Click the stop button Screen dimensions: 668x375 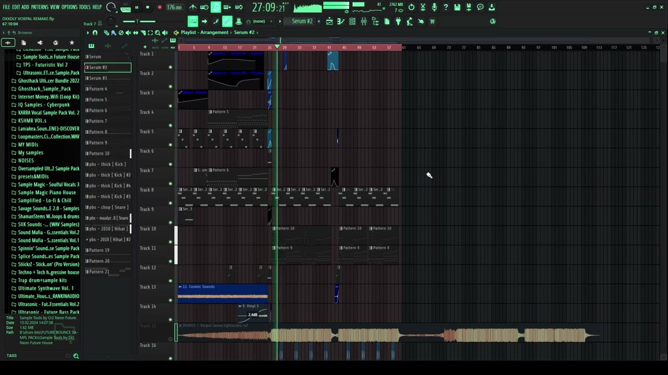pos(148,7)
